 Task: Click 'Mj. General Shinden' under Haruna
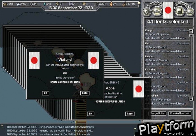click(156, 60)
